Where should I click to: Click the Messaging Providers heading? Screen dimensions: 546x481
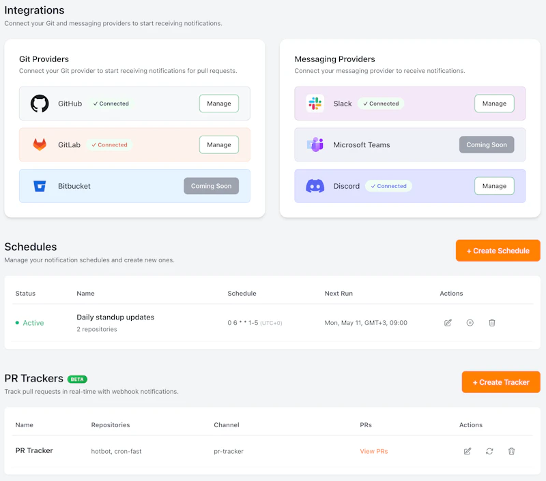pos(334,59)
